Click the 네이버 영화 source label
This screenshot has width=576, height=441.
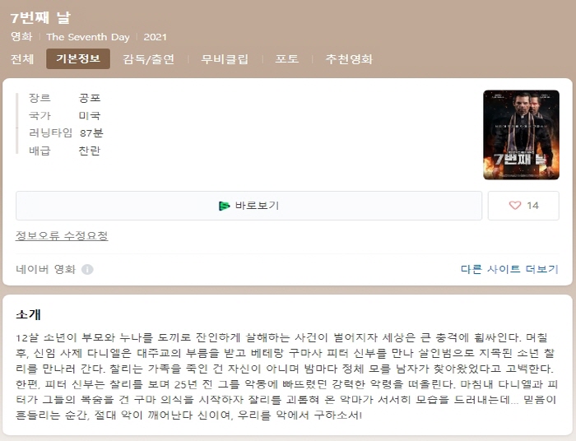click(x=45, y=269)
